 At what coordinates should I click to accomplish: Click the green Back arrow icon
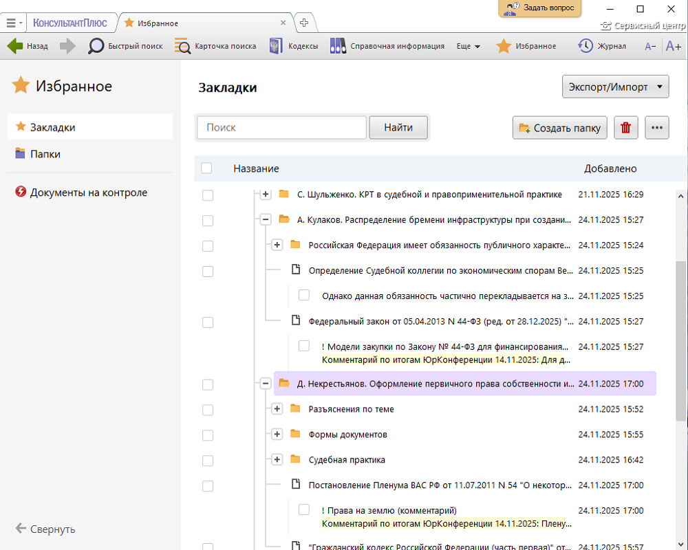point(14,46)
